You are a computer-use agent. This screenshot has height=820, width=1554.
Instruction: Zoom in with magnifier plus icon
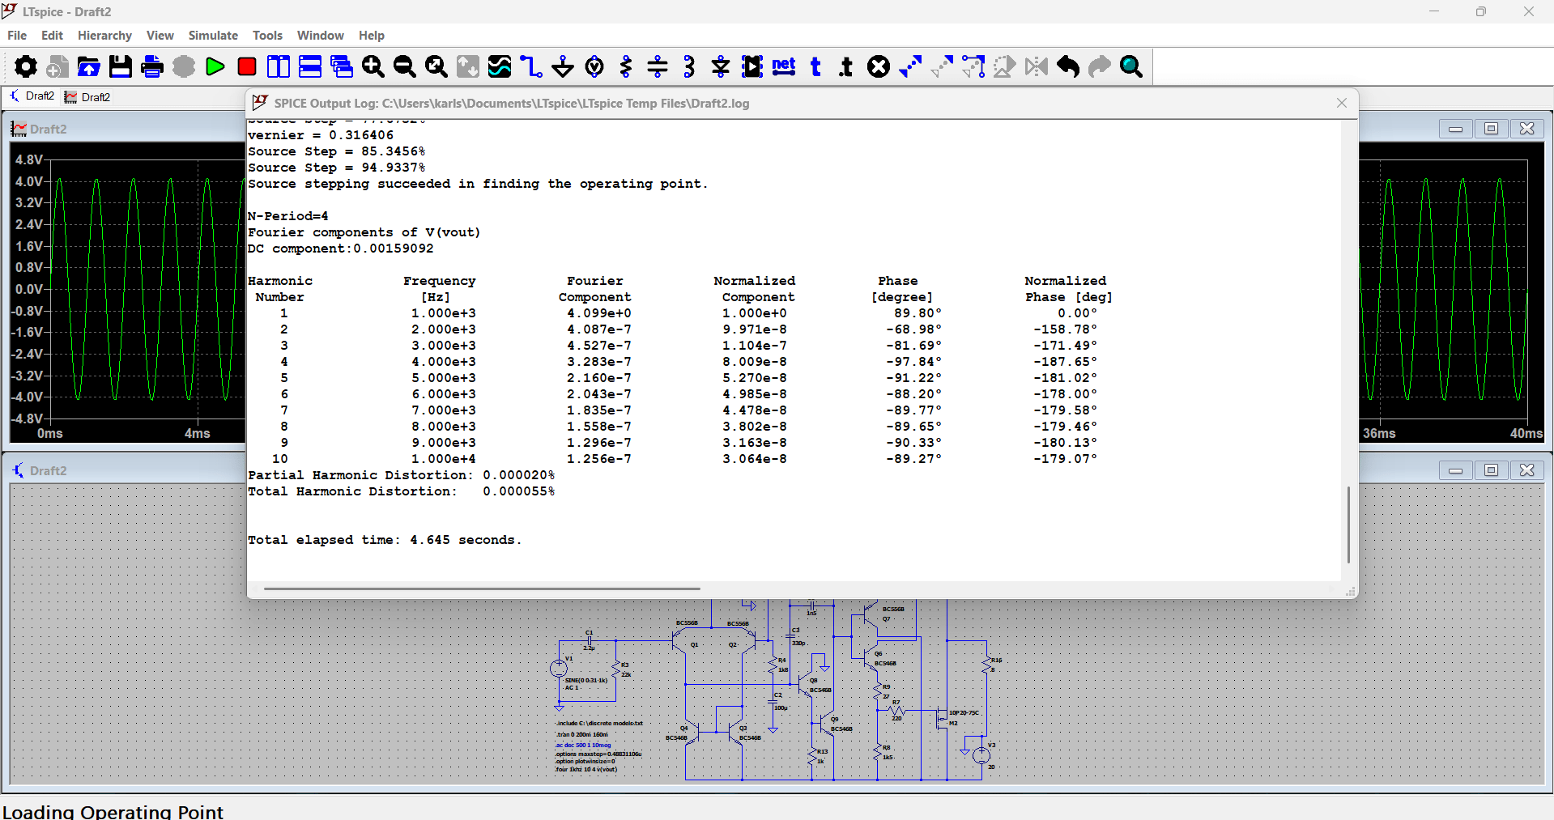tap(373, 66)
